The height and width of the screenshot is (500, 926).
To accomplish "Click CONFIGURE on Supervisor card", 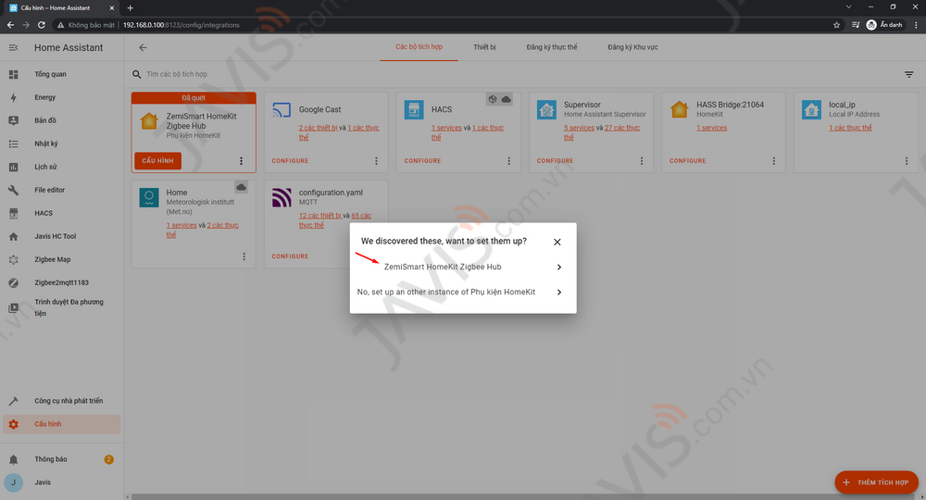I will coord(555,160).
